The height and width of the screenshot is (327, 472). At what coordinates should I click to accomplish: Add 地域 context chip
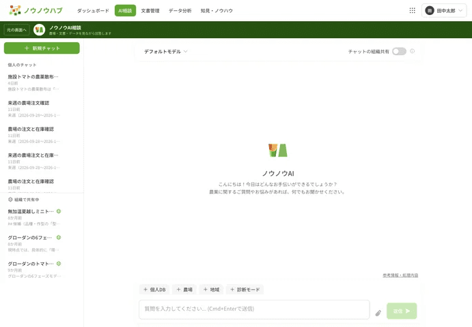[x=211, y=290]
